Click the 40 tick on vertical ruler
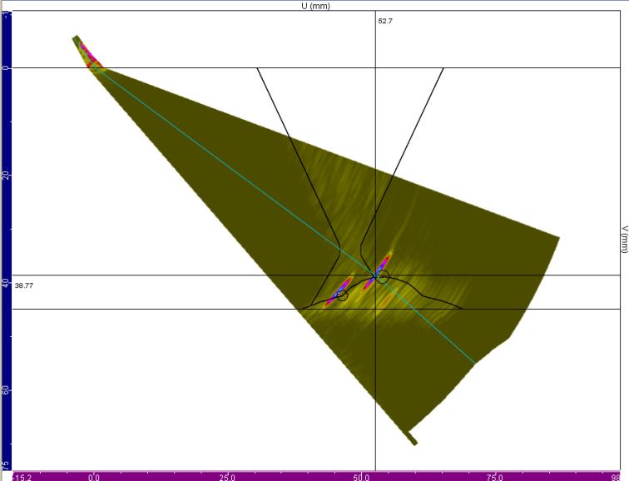 pos(6,282)
